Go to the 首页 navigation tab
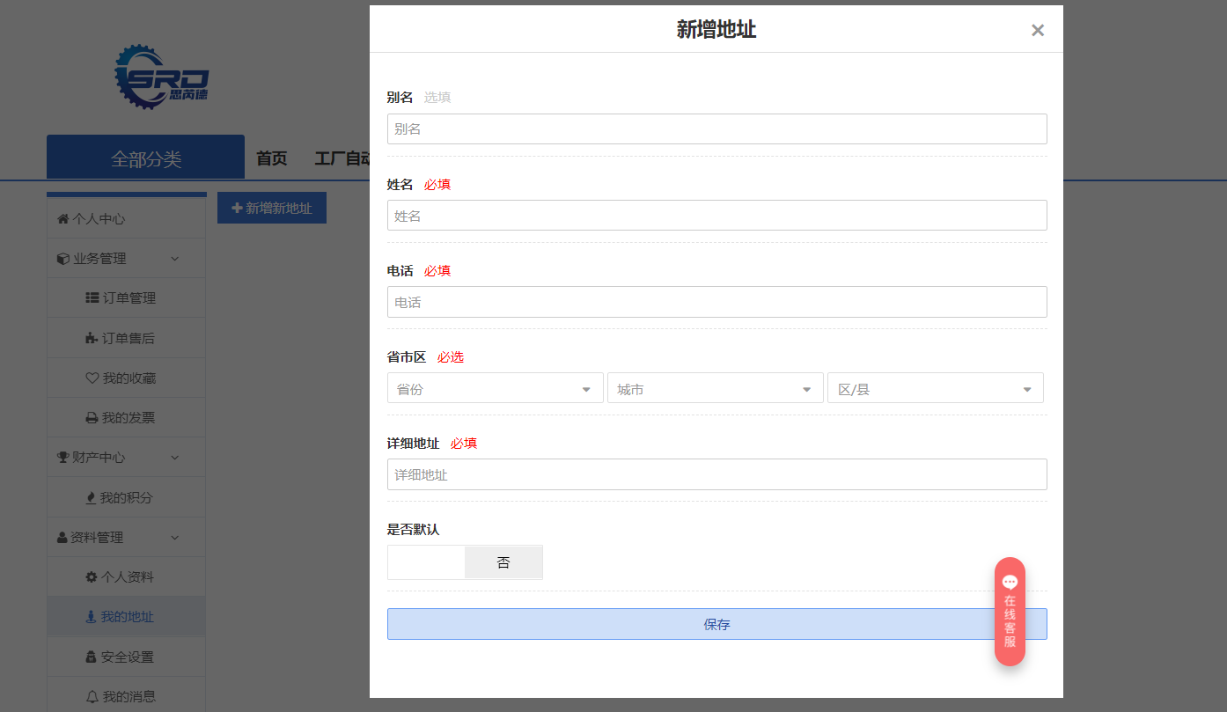The image size is (1227, 712). (x=271, y=159)
